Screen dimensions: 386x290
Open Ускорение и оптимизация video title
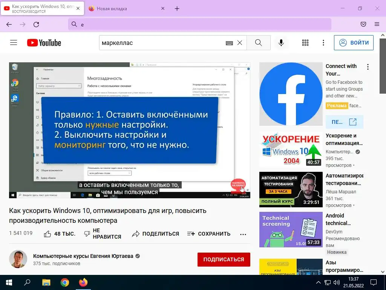pos(344,139)
